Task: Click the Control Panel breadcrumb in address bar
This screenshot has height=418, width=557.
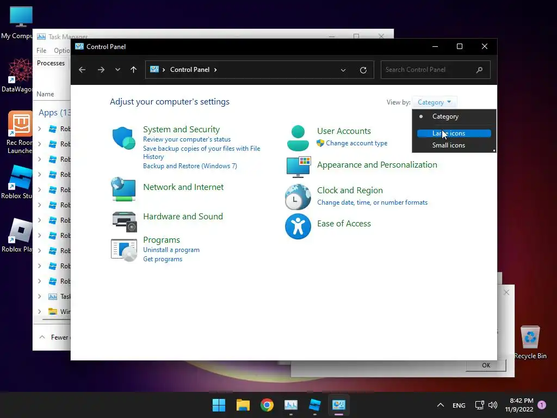Action: tap(190, 70)
